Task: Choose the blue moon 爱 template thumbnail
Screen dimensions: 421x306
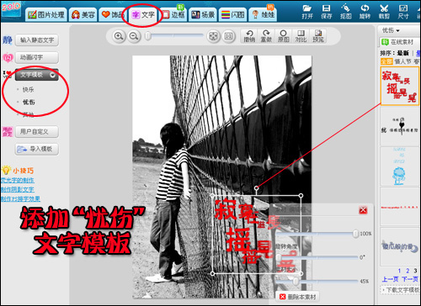Action: click(x=400, y=246)
